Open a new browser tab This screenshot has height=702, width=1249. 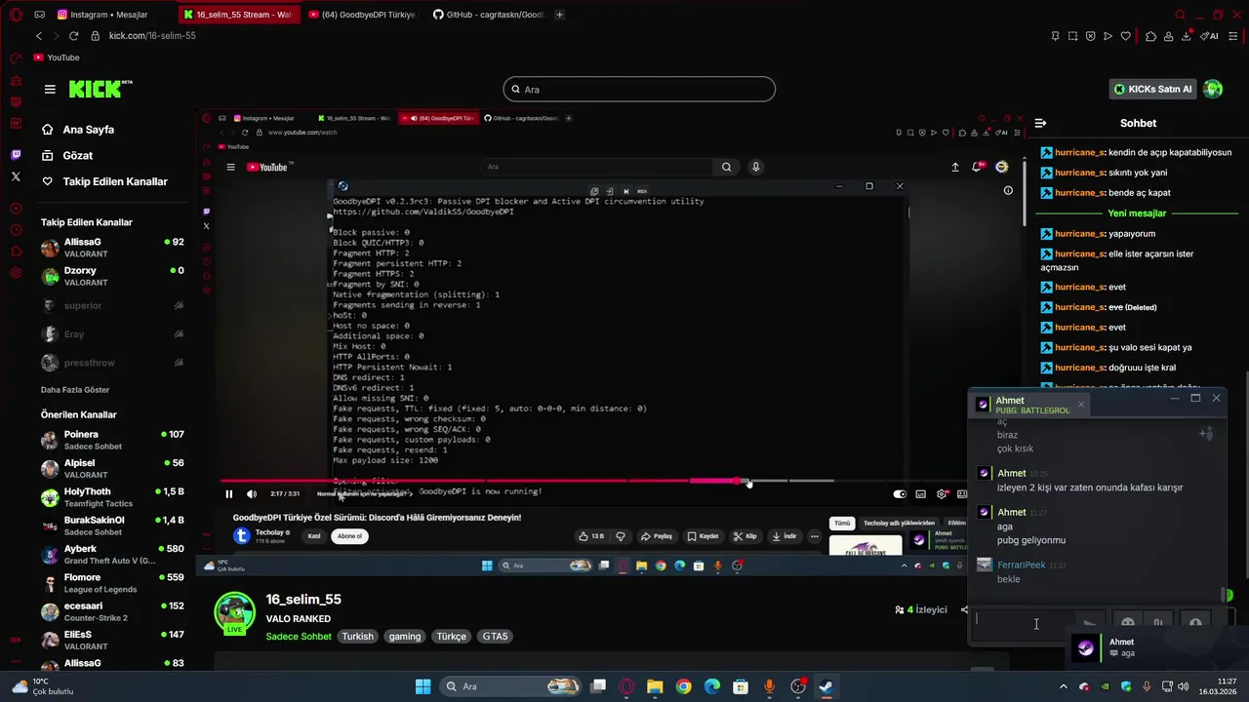(559, 15)
